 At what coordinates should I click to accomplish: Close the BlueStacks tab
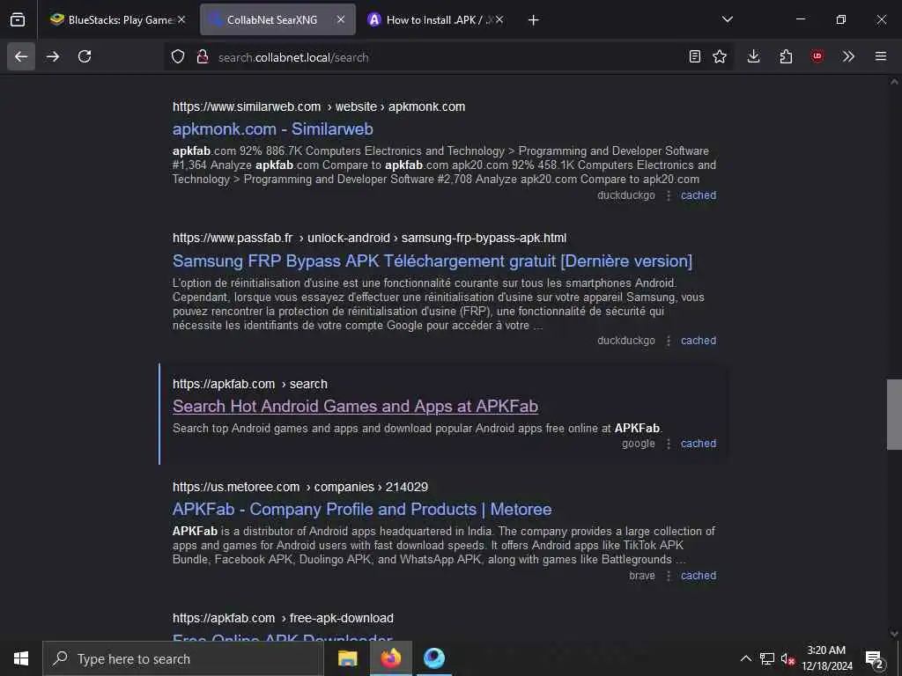(181, 19)
